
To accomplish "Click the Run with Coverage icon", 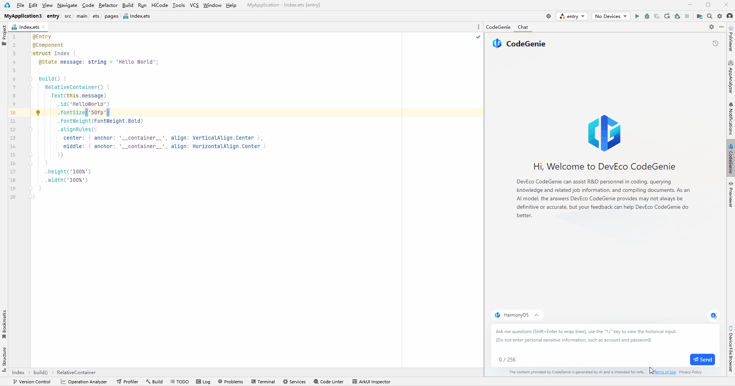I will coord(657,16).
